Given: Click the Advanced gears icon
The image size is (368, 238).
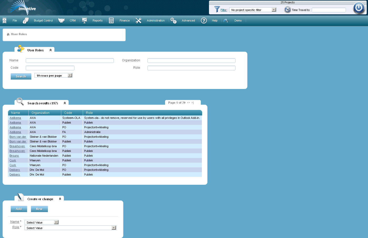Looking at the screenshot, I should [173, 20].
